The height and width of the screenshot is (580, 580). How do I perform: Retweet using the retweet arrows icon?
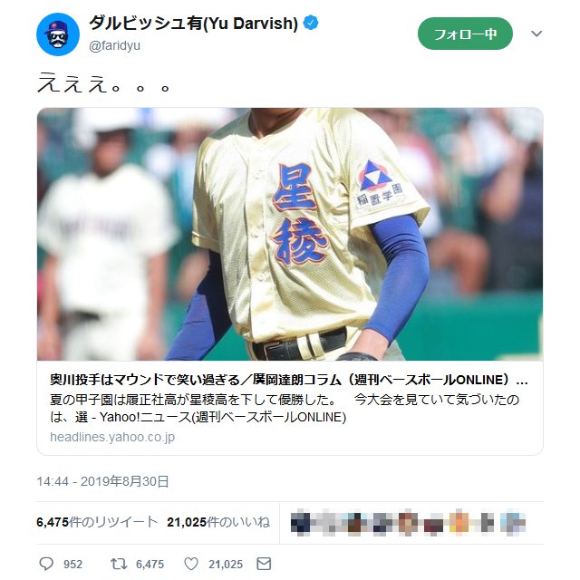click(119, 564)
